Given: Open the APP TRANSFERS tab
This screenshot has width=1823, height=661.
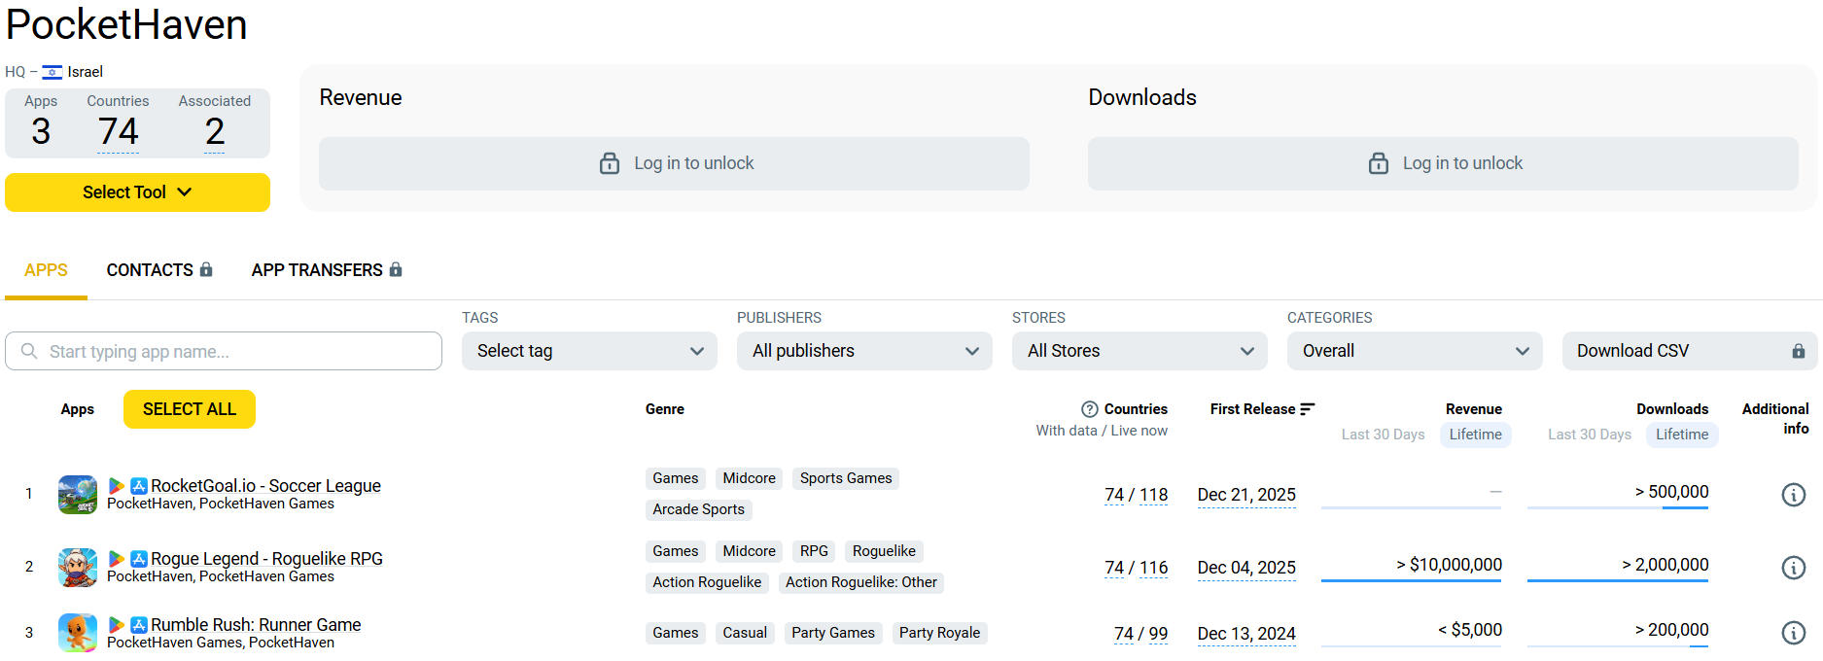Looking at the screenshot, I should (x=327, y=270).
